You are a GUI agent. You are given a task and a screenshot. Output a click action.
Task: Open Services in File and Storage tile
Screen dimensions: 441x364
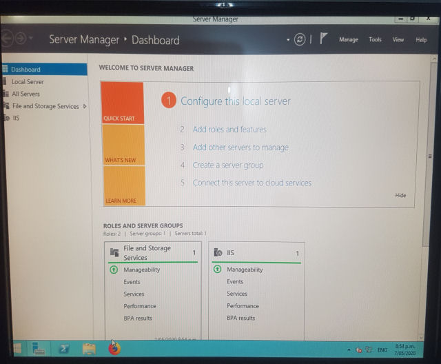(x=134, y=294)
